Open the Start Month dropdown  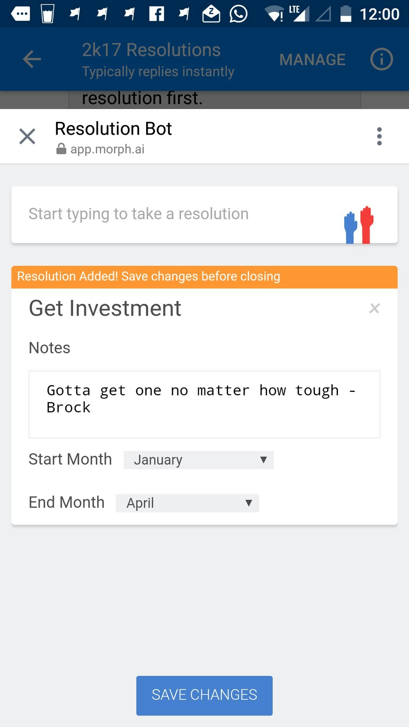(199, 460)
